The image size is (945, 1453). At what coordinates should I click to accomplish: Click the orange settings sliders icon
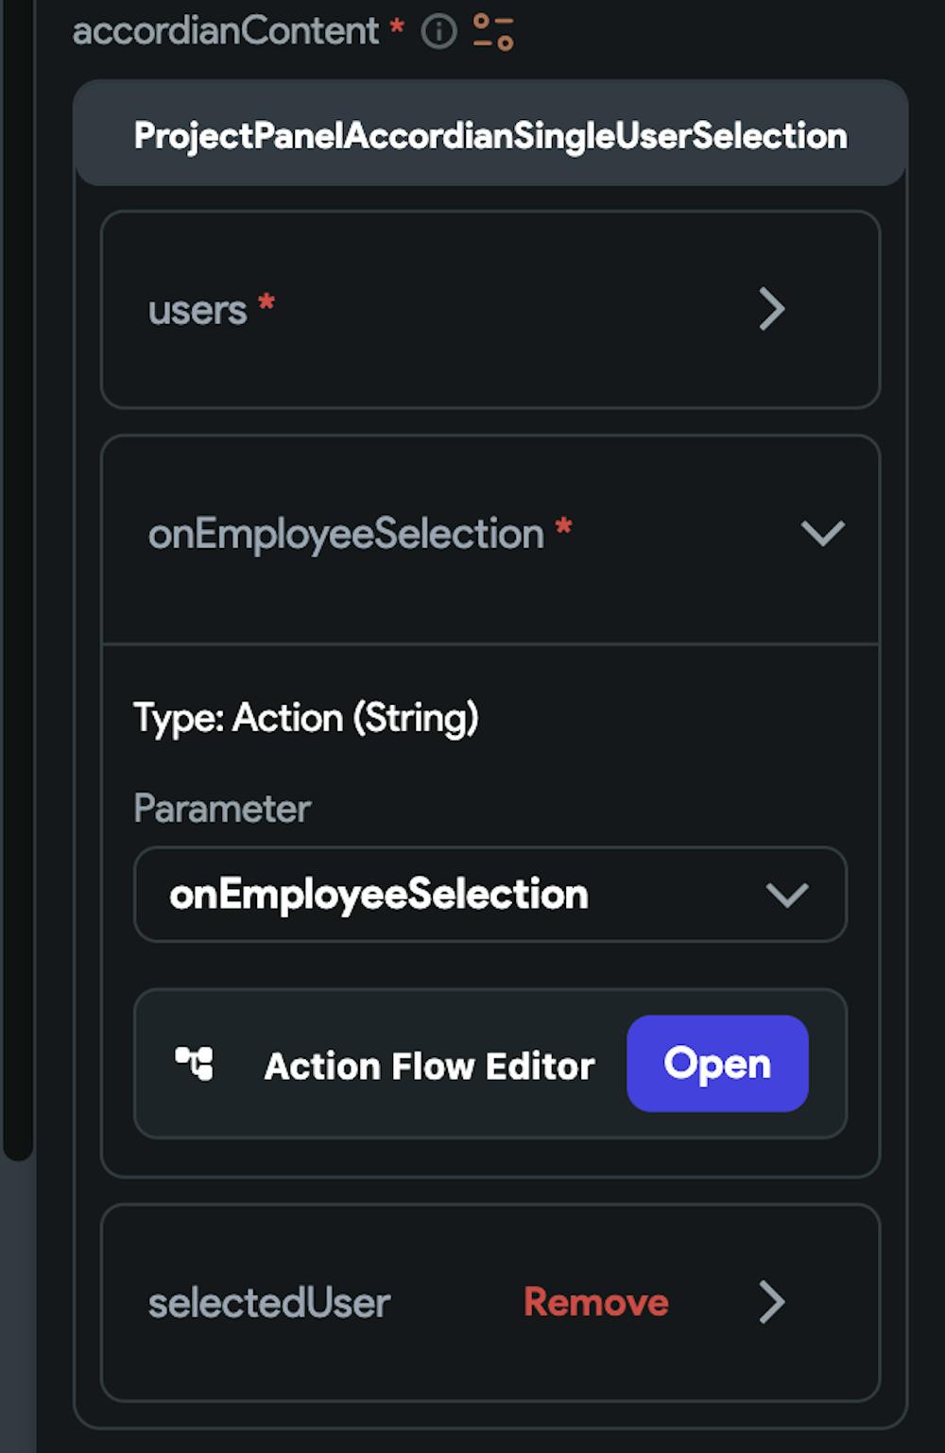click(x=493, y=31)
